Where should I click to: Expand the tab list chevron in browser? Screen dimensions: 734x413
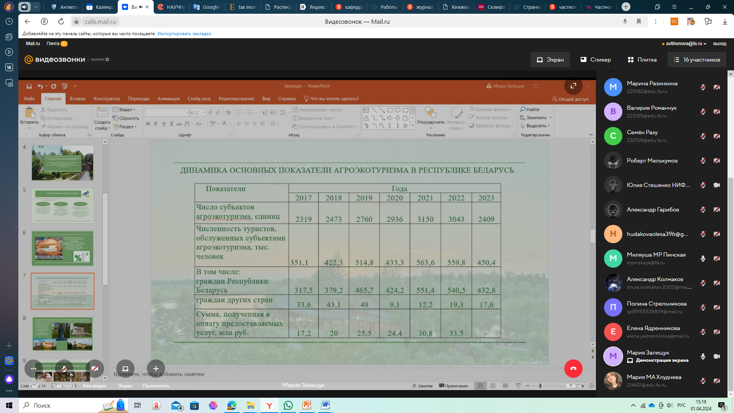coord(36,7)
